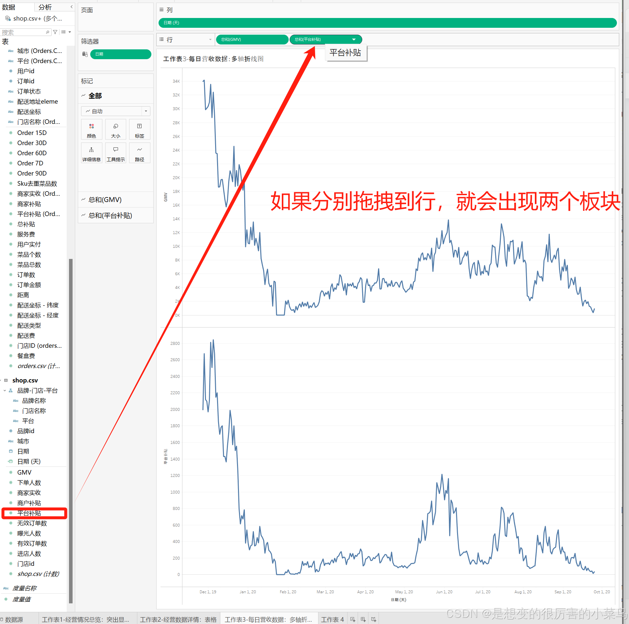Collapse the 品牌-门店-平台 hierarchy
Image resolution: width=629 pixels, height=624 pixels.
pos(5,391)
